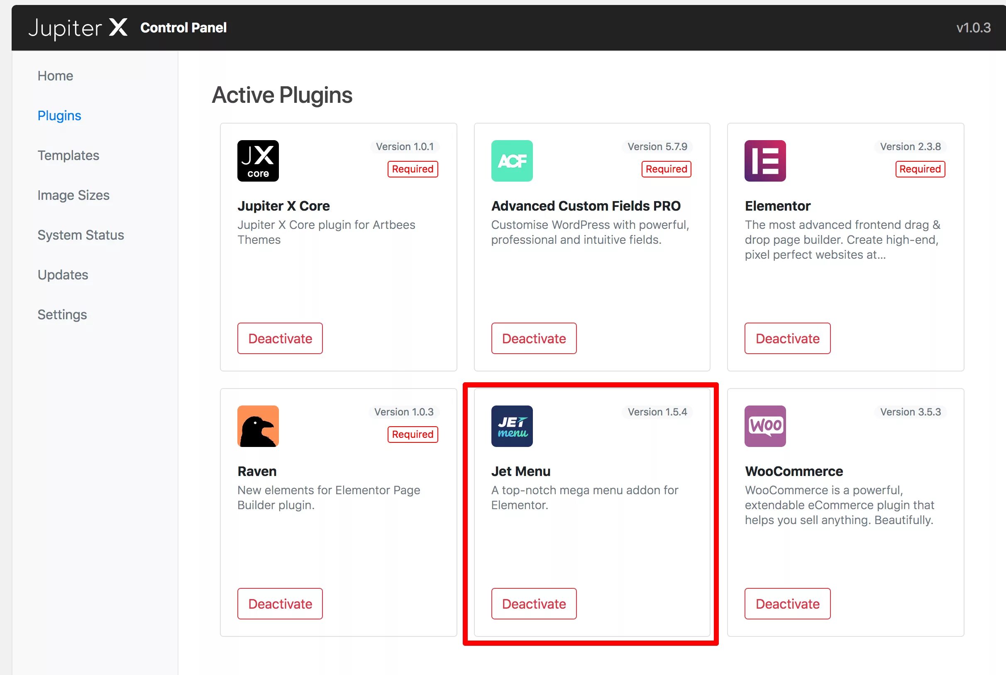This screenshot has height=675, width=1006.
Task: Click the WooCommerce Woo icon
Action: pyautogui.click(x=765, y=426)
